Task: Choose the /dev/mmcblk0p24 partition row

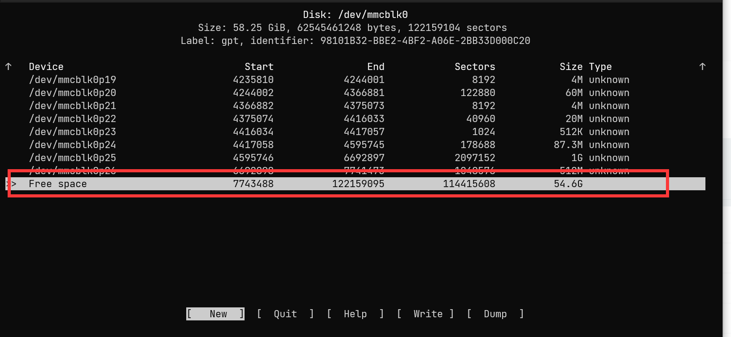Action: 73,145
